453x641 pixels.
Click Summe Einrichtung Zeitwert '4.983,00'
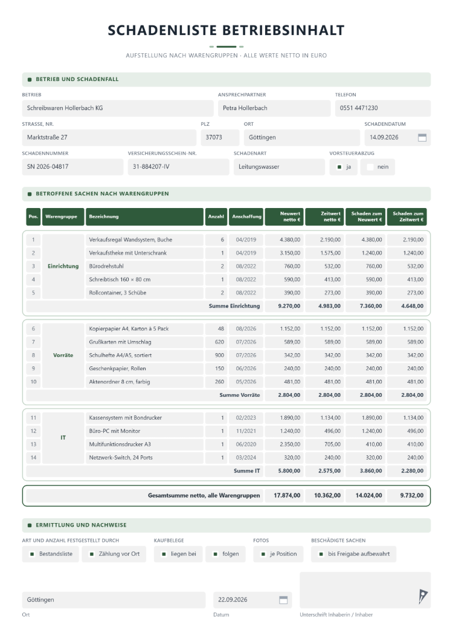coord(325,306)
